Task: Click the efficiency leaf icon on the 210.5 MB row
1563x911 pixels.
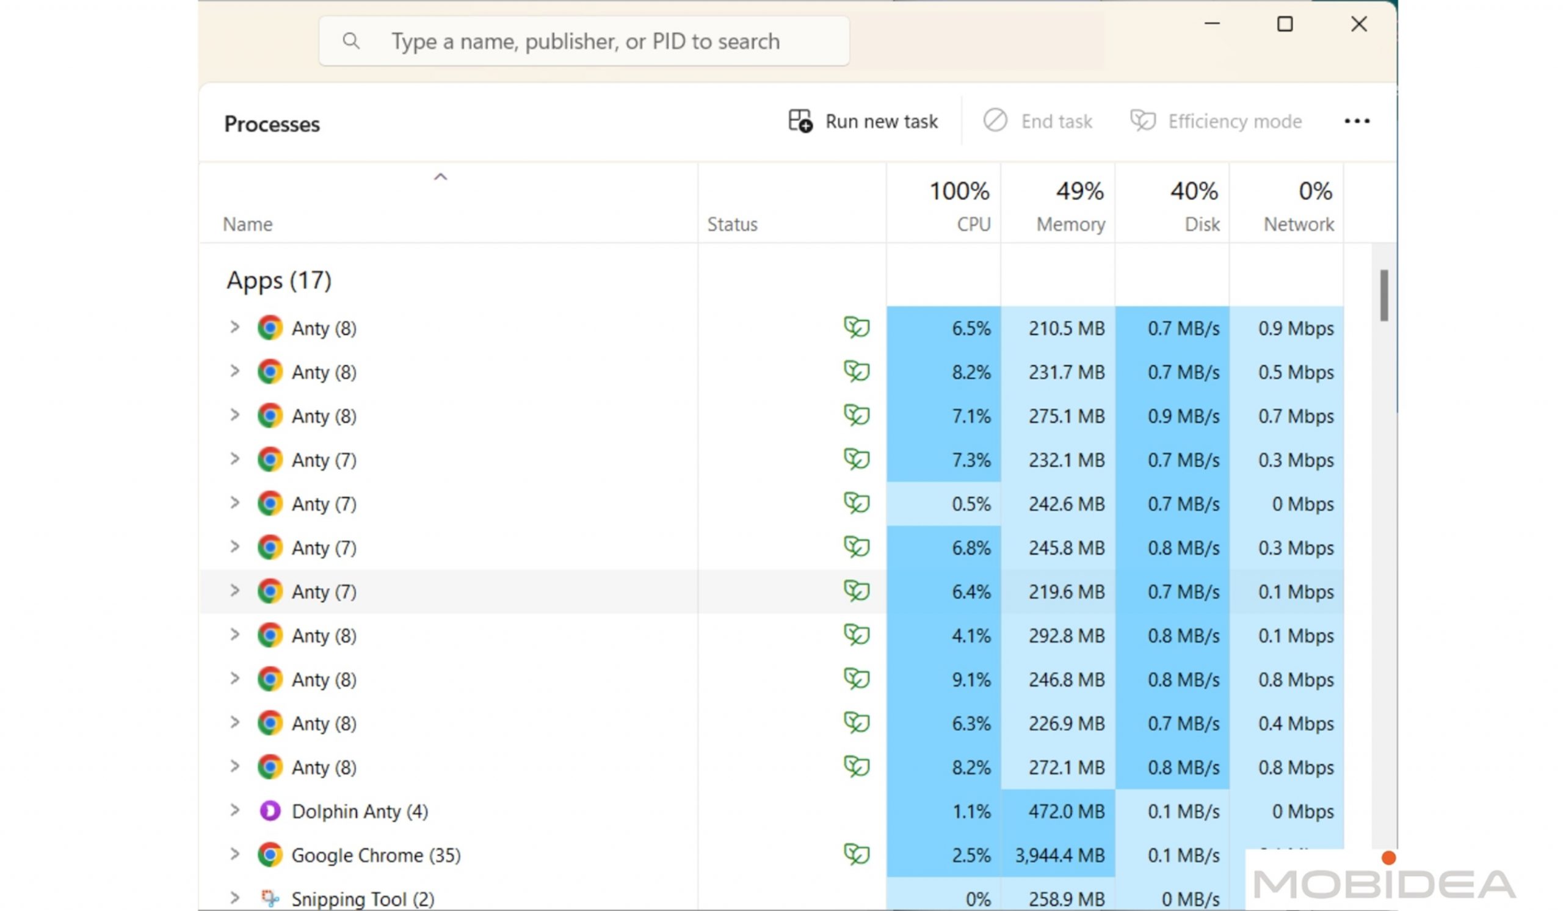Action: click(x=857, y=327)
